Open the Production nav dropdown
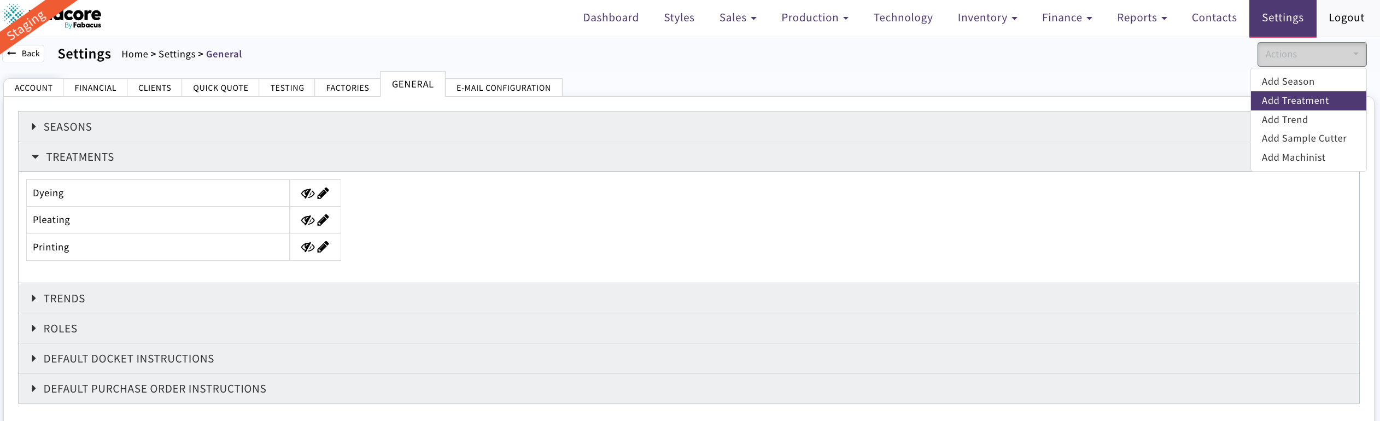Viewport: 1380px width, 421px height. pos(814,18)
